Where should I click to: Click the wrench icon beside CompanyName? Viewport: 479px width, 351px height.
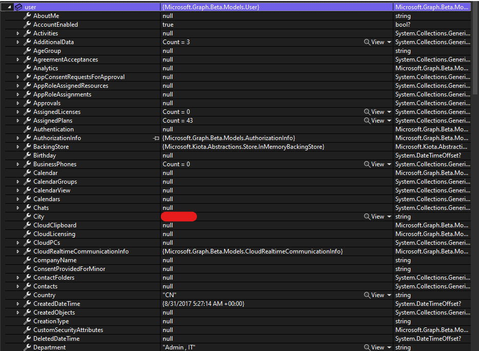[28, 260]
